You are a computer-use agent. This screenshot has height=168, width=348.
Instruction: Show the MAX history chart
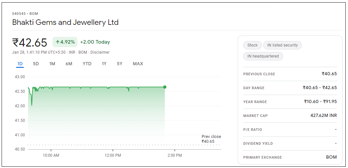coord(138,64)
